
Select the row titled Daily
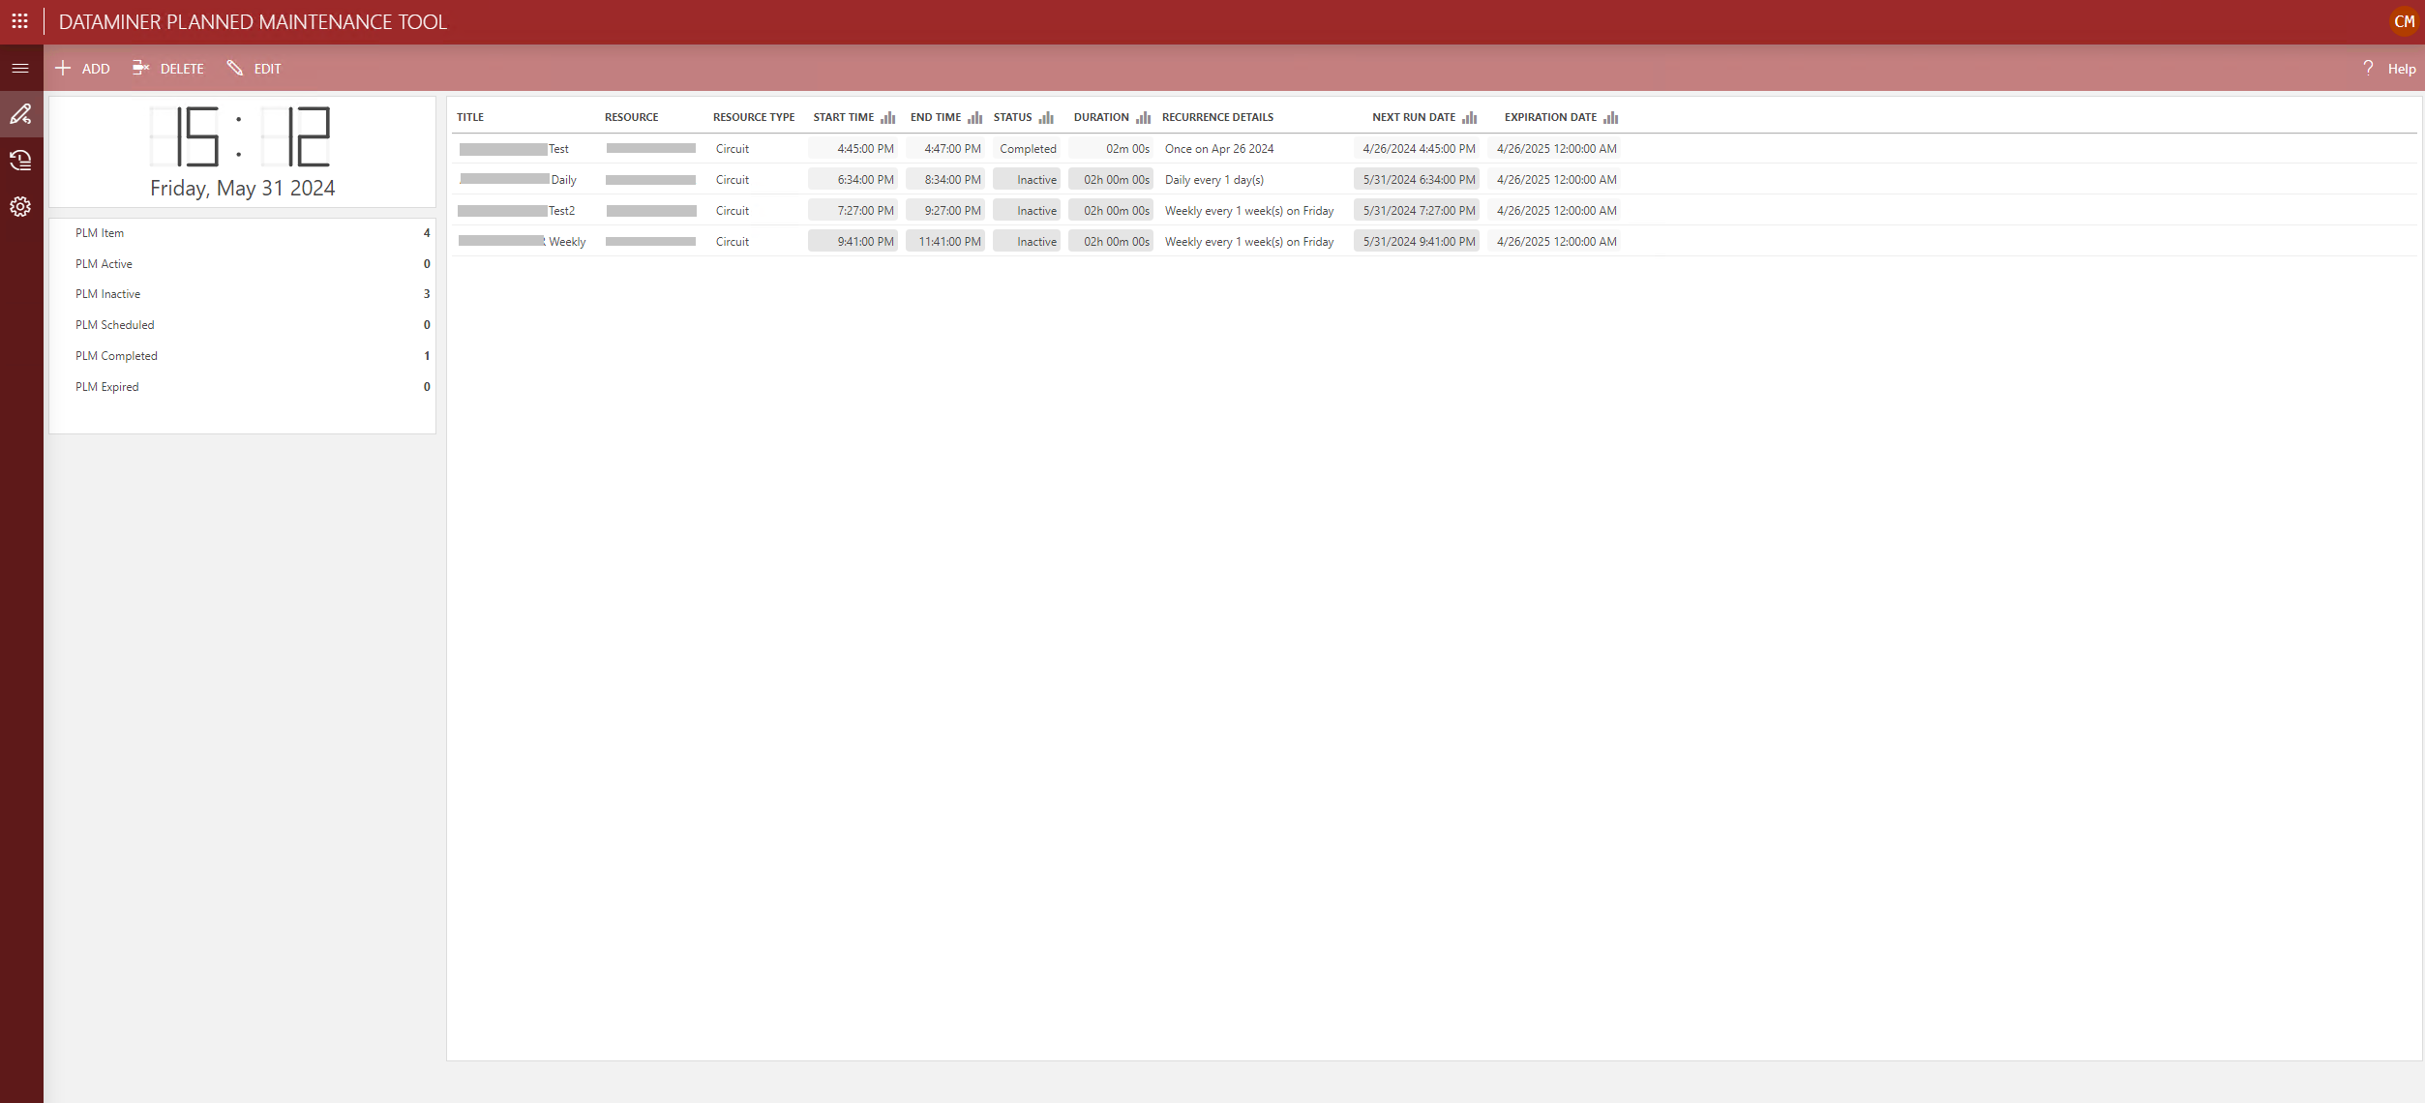[x=1433, y=180]
